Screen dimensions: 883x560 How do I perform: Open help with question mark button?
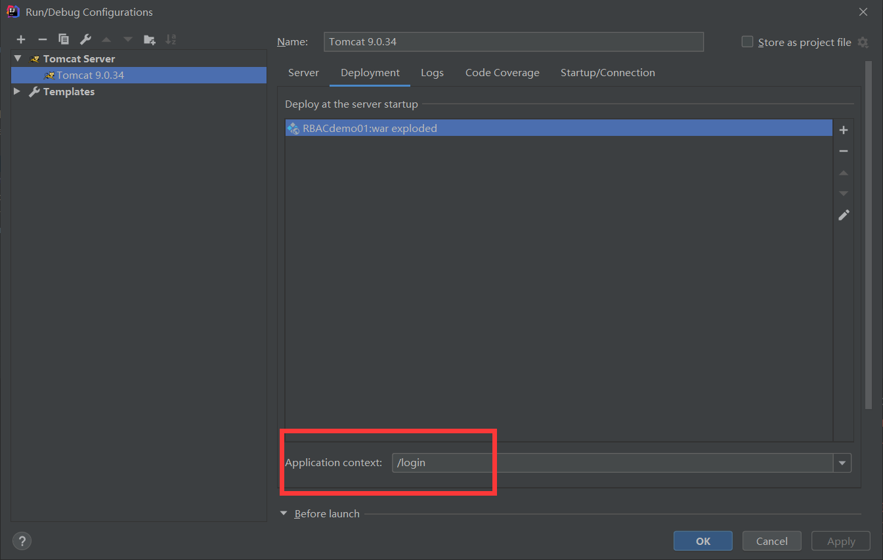pyautogui.click(x=22, y=541)
